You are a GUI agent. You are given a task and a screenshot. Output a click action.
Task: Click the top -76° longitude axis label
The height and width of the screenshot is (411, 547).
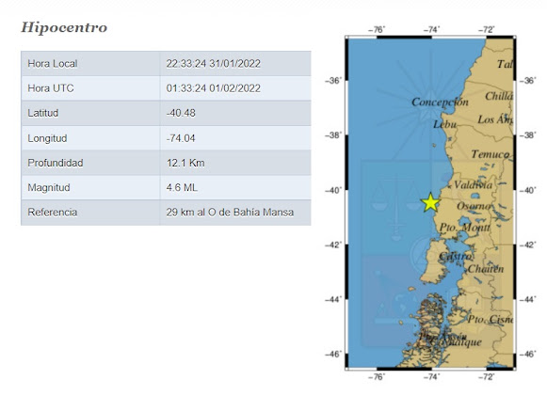pos(378,30)
